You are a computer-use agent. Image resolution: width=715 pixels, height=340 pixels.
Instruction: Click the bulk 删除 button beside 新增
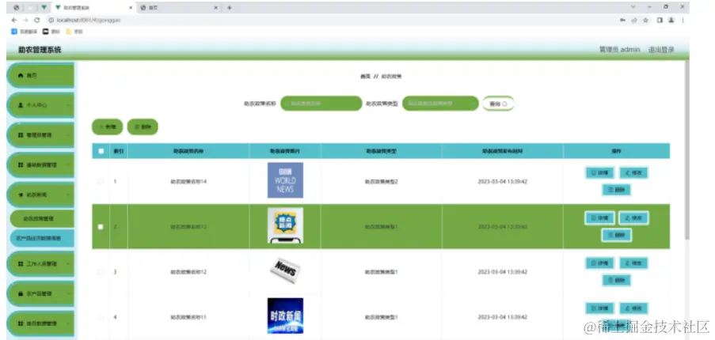[x=143, y=127]
